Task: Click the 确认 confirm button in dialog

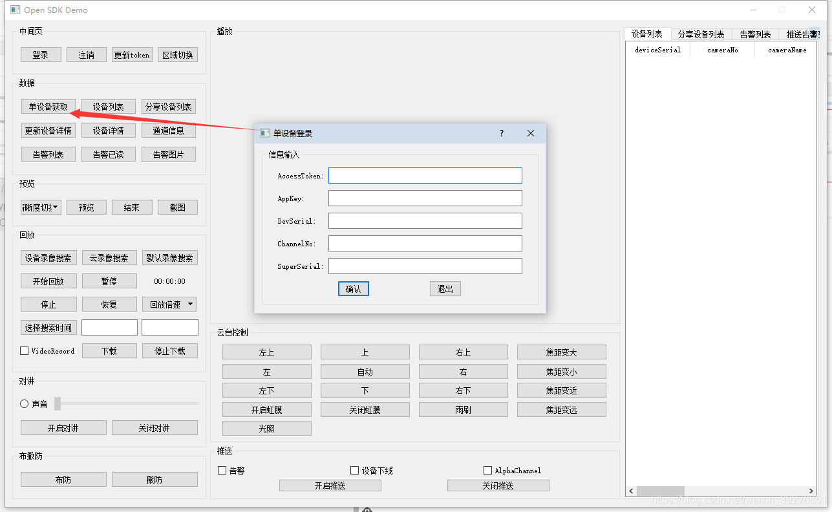Action: point(354,289)
